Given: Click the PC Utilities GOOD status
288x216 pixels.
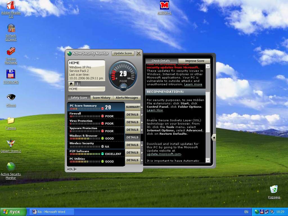Looking at the screenshot, I should tap(109, 161).
